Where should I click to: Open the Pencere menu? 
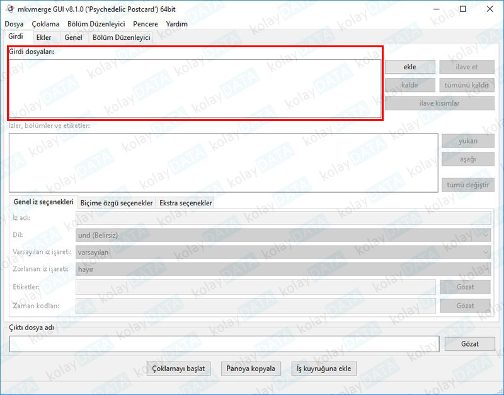click(x=146, y=24)
